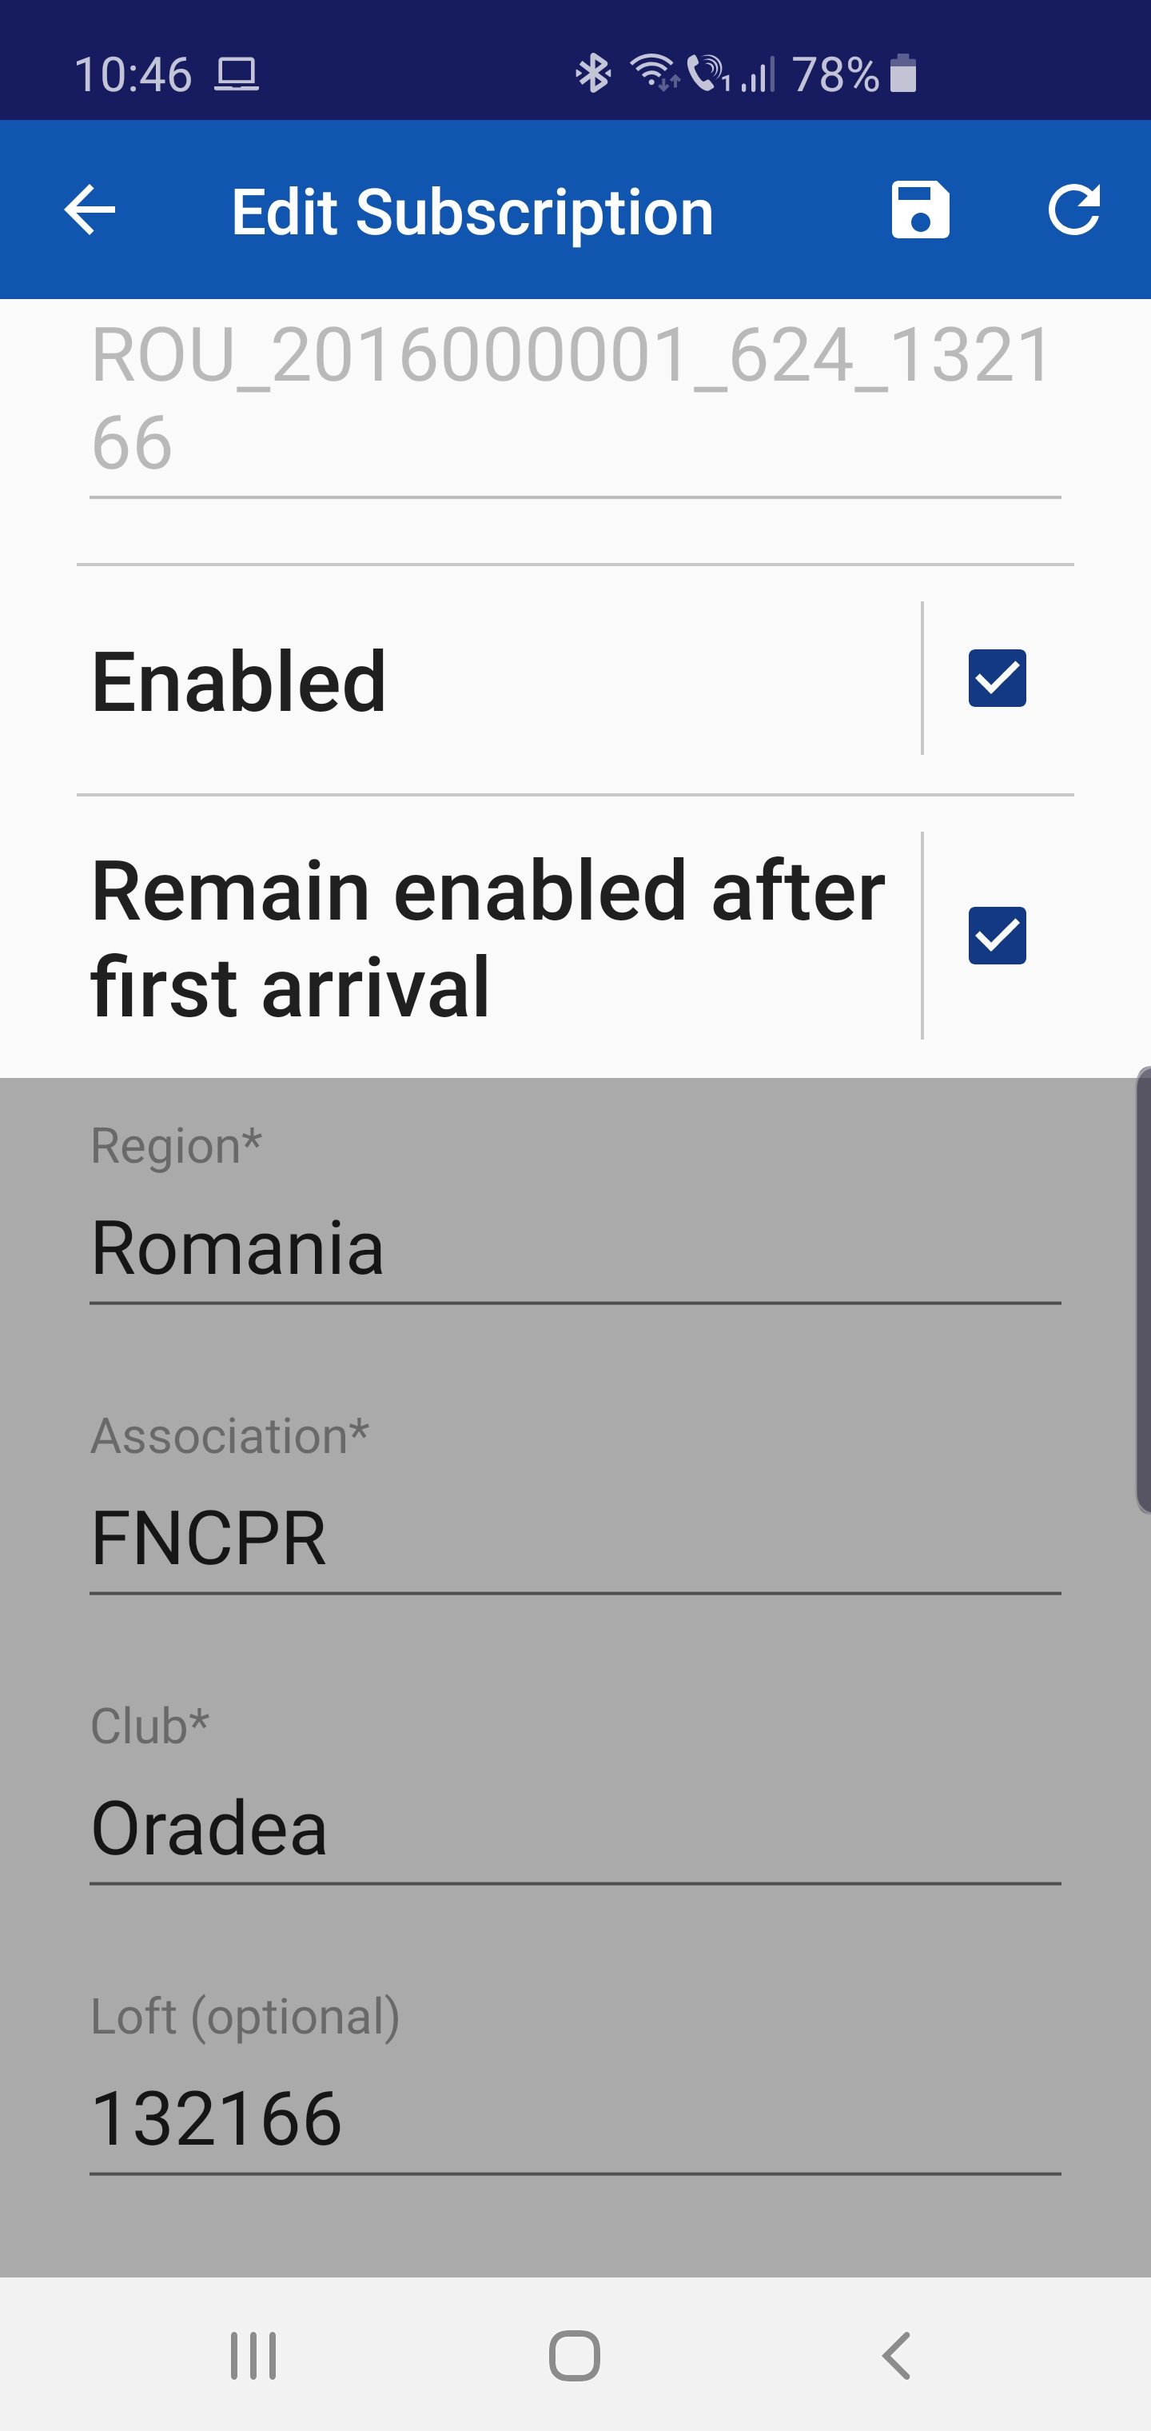Tap the Bluetooth status icon
1151x2431 pixels.
[x=593, y=74]
